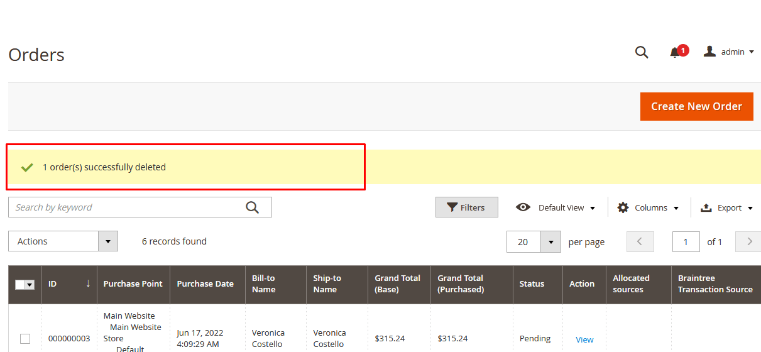This screenshot has height=352, width=761.
Task: Open the select-all options dropdown arrow
Action: point(30,285)
